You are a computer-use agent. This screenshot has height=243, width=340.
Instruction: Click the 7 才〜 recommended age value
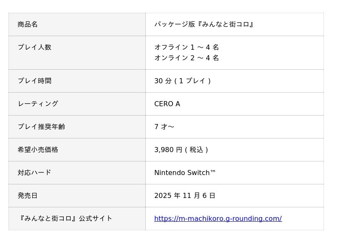(x=164, y=127)
